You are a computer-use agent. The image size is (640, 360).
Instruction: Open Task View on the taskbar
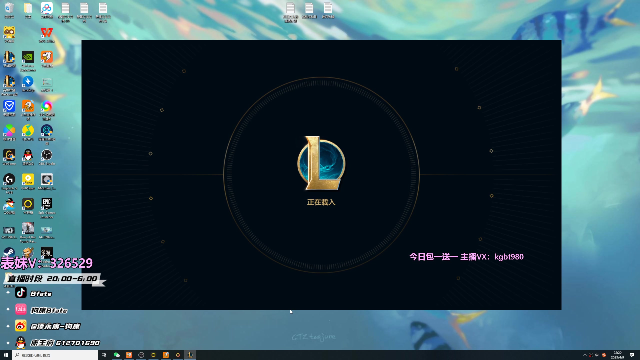pyautogui.click(x=104, y=355)
